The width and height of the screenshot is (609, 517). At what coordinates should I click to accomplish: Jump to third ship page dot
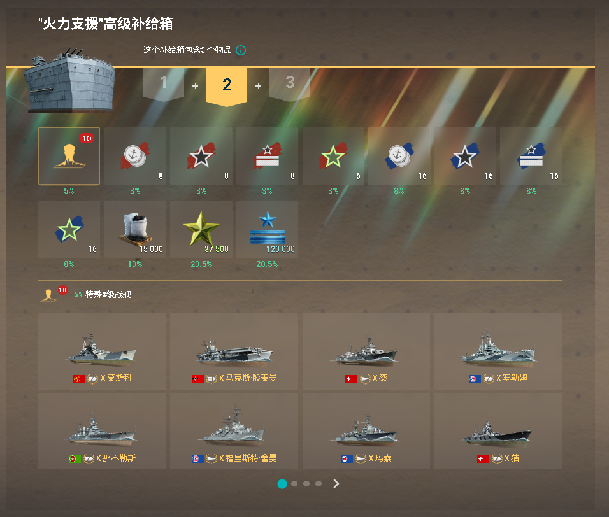click(306, 484)
